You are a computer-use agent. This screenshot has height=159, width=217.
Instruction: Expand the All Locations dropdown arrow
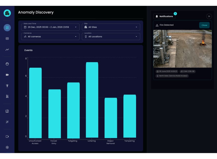[136, 37]
